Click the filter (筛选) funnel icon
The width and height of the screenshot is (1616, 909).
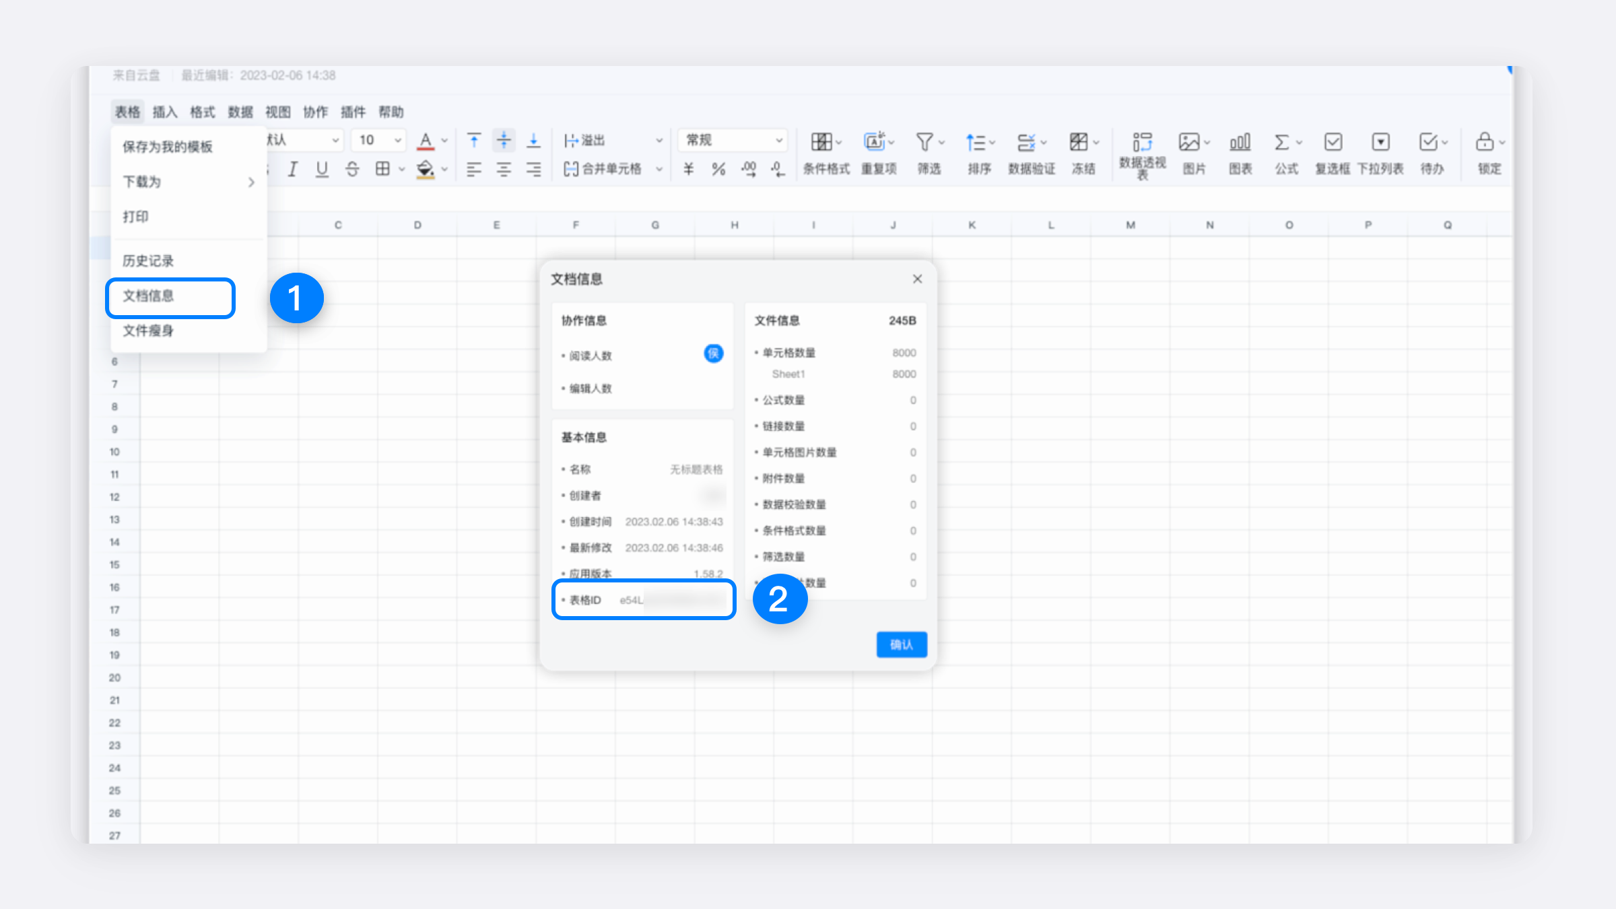click(925, 143)
